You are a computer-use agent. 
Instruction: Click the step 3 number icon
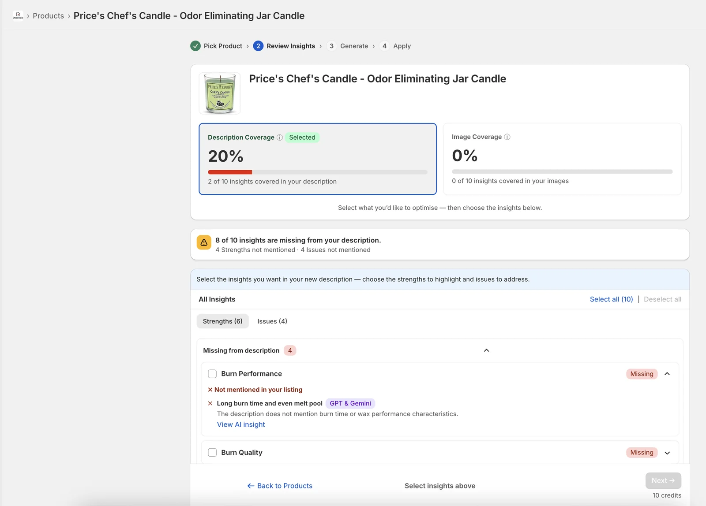coord(332,46)
